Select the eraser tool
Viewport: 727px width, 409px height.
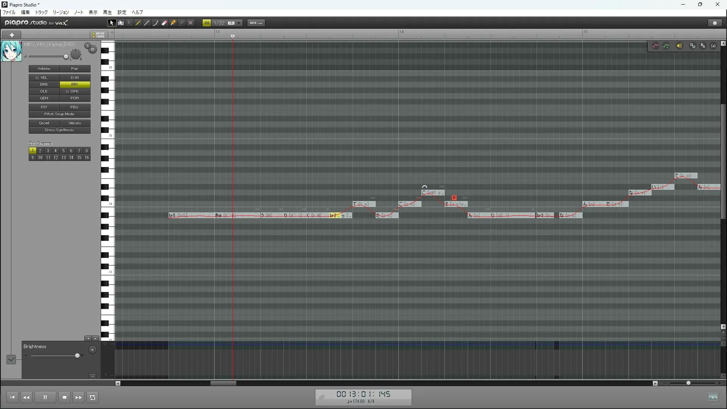click(164, 23)
